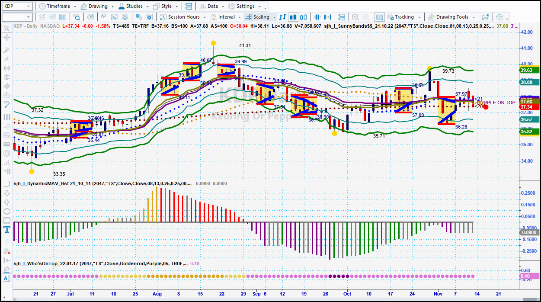Expand the Studies dropdown
This screenshot has width=541, height=302.
pyautogui.click(x=133, y=6)
